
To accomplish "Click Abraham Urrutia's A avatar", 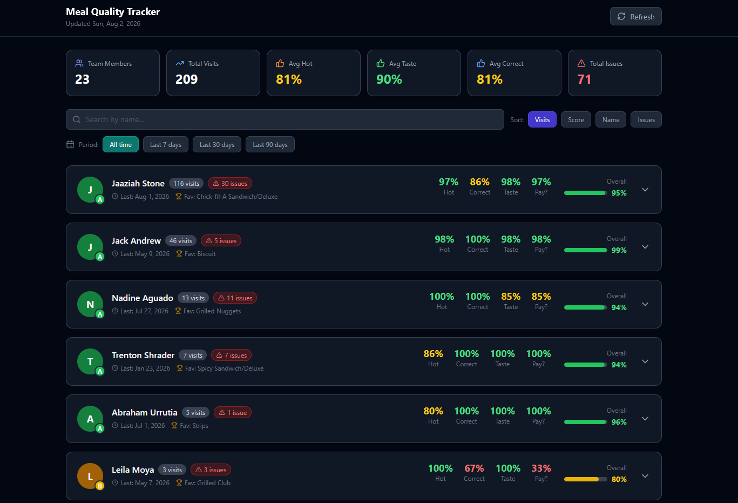I will (x=90, y=419).
